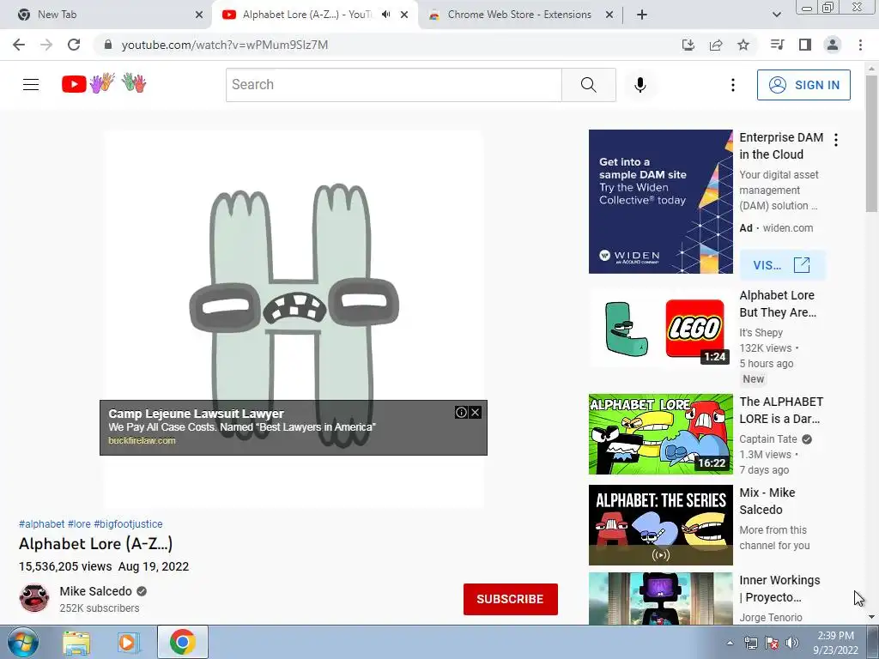
Task: Close the Chrome Web Store tab
Action: 609,15
